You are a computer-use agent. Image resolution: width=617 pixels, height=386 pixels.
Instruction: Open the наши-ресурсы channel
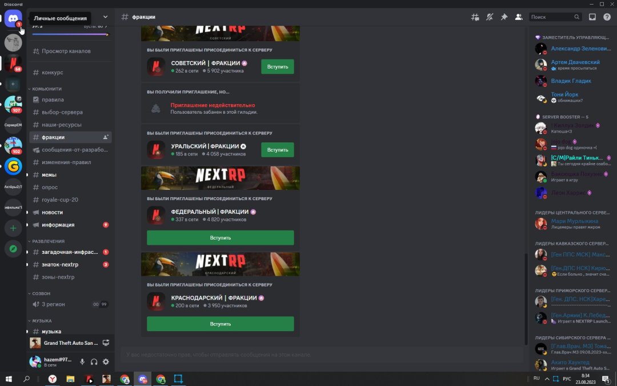coord(70,125)
